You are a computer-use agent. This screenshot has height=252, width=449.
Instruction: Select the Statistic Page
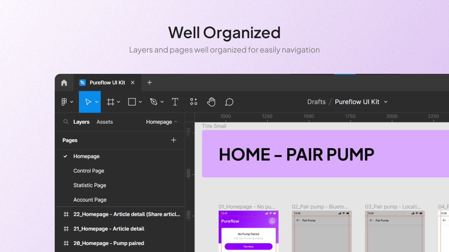coord(89,185)
